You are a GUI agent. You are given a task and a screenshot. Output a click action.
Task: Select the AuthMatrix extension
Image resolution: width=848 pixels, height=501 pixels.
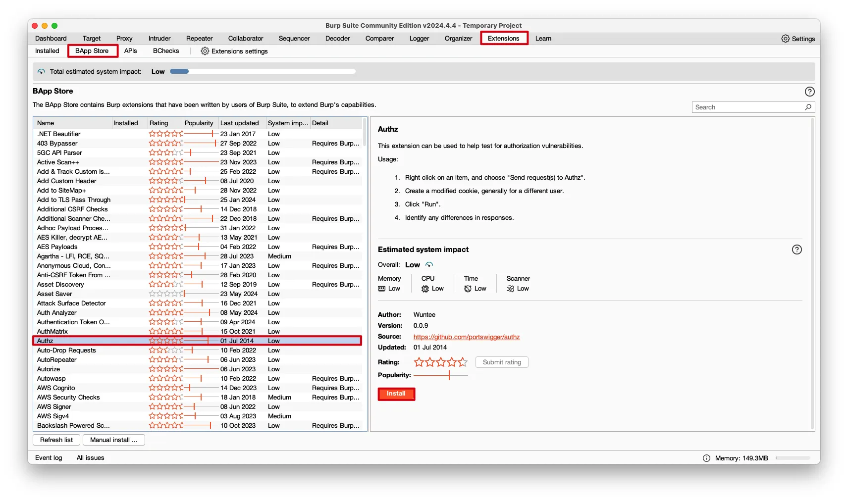(198, 332)
